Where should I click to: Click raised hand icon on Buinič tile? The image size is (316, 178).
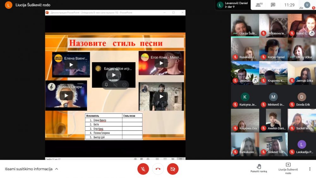point(312,33)
